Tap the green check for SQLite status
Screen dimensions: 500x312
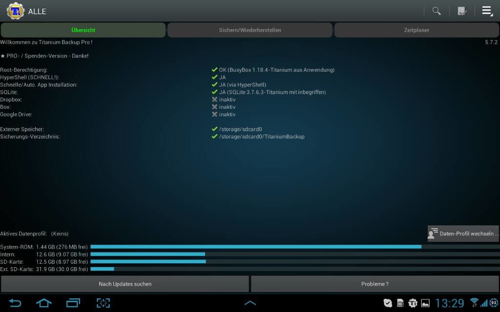point(215,92)
